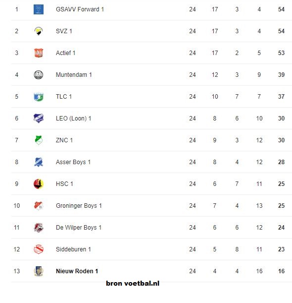
Task: Open the Asser Boys blue crest
Action: click(39, 162)
